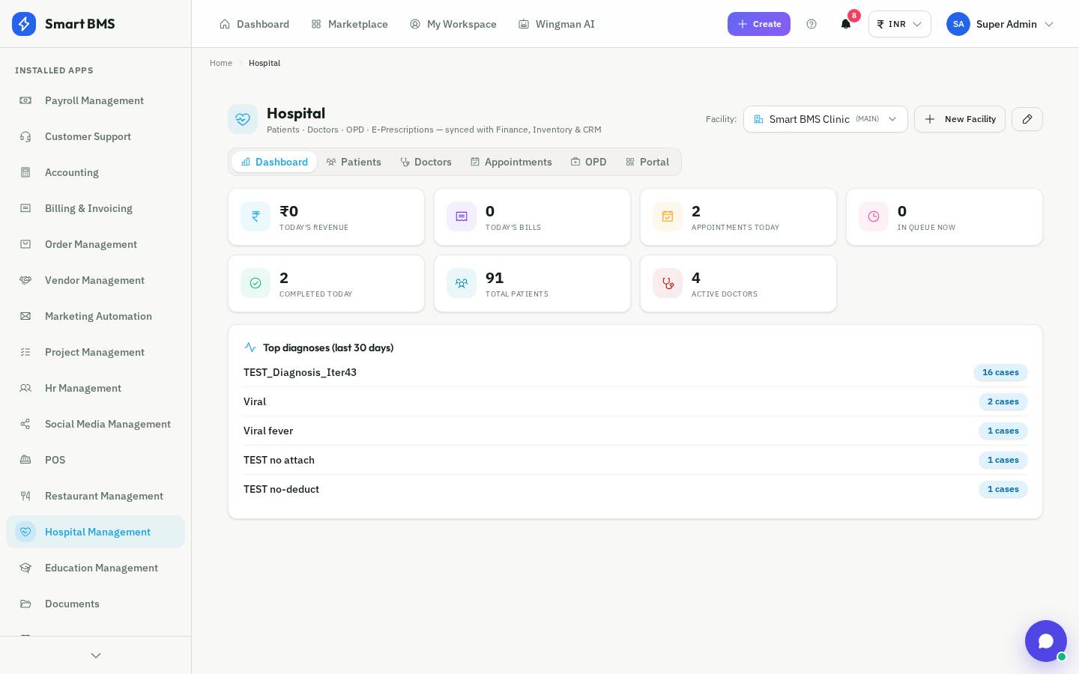This screenshot has width=1079, height=674.
Task: Click the purple Create button
Action: 759,24
